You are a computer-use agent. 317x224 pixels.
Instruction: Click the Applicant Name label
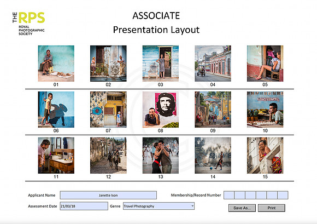pos(42,195)
